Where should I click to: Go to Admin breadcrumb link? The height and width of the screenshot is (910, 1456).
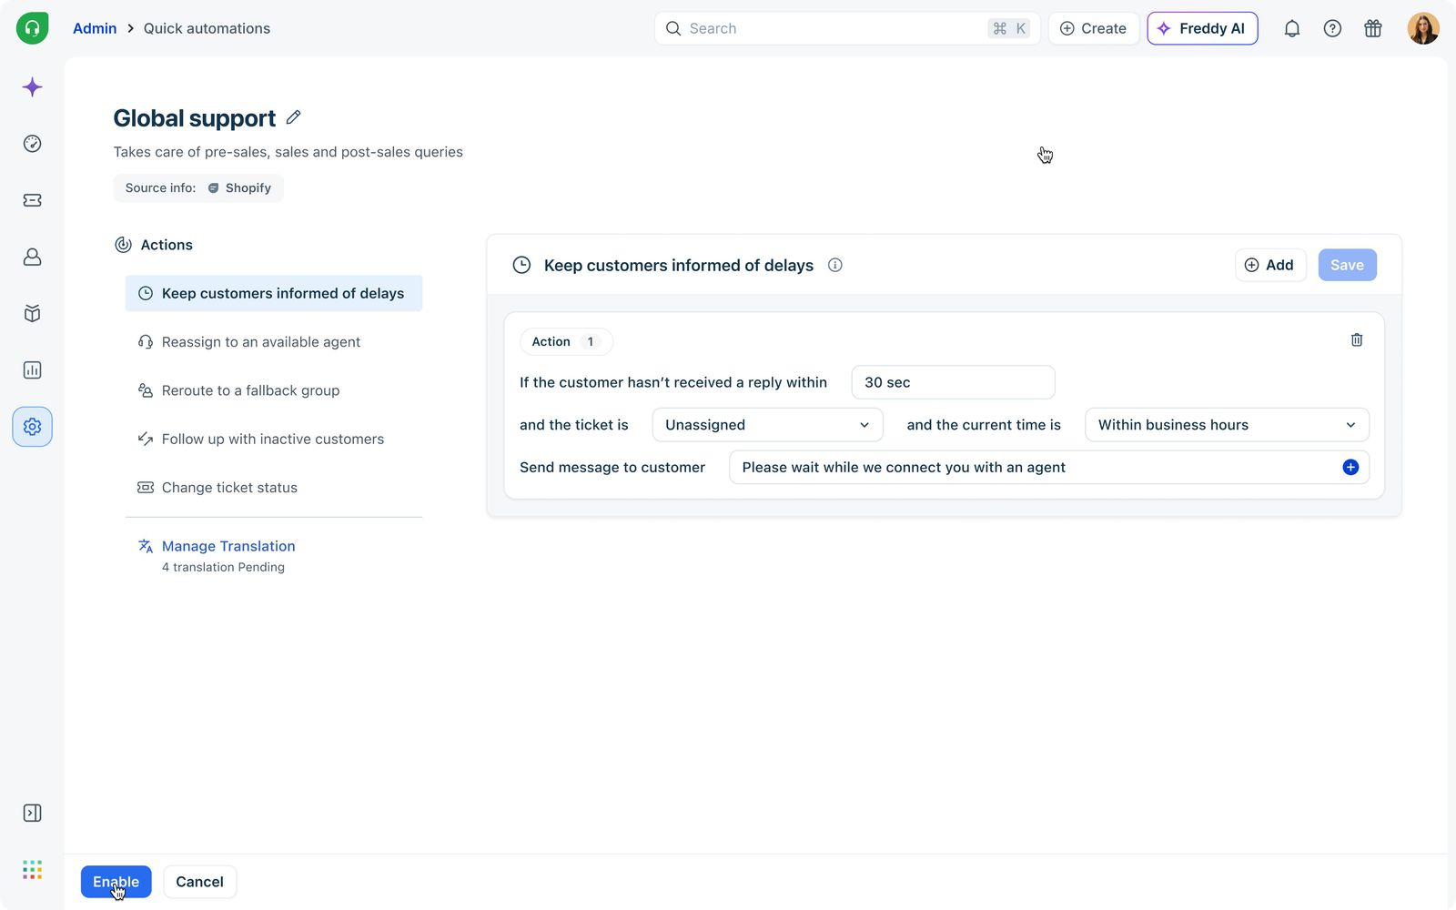click(95, 28)
